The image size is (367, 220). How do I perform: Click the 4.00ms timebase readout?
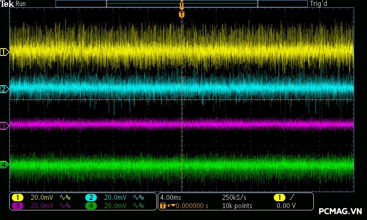(x=171, y=198)
